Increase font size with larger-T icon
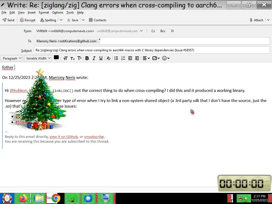Viewport: 272px width, 204px height. 79,58
